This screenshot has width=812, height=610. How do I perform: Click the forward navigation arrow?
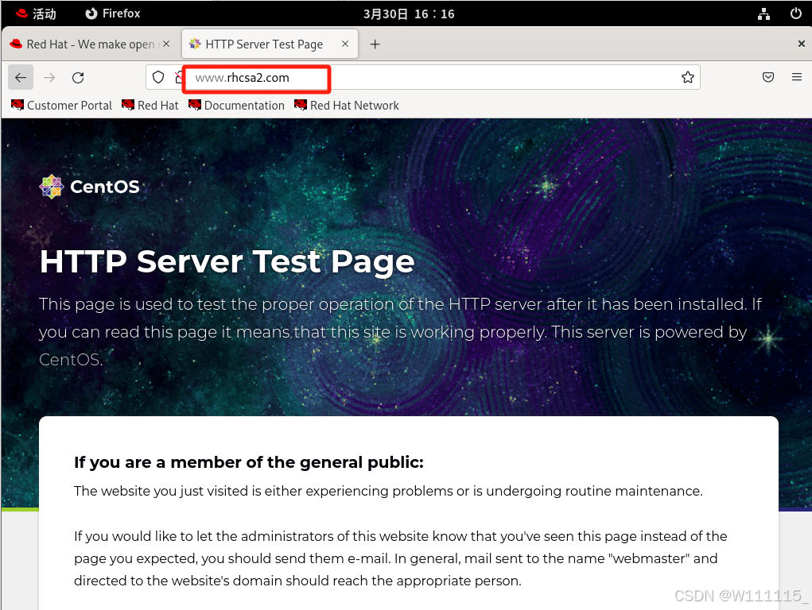click(49, 78)
